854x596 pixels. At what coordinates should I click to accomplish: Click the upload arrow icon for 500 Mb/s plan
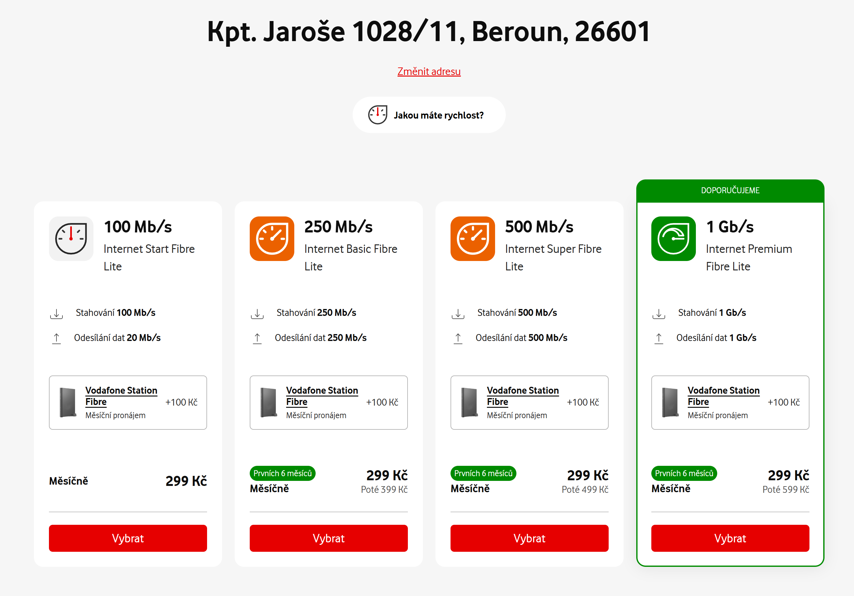[458, 338]
